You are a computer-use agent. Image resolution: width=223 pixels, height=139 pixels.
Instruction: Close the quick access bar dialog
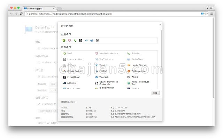coord(160,25)
